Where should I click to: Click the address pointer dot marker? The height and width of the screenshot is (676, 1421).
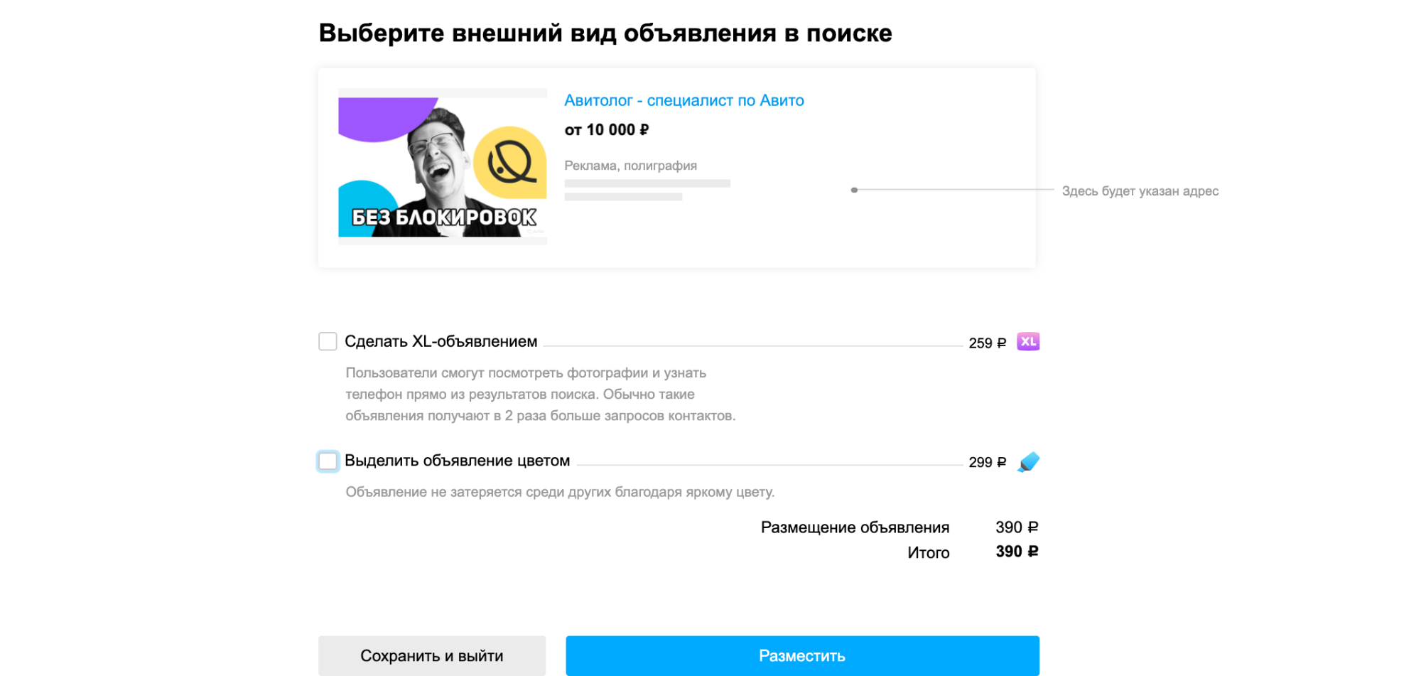coord(854,190)
